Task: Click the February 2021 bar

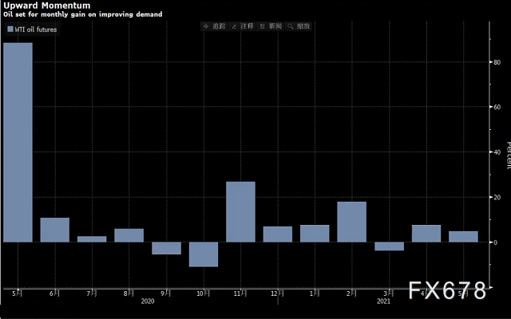Action: (x=352, y=222)
